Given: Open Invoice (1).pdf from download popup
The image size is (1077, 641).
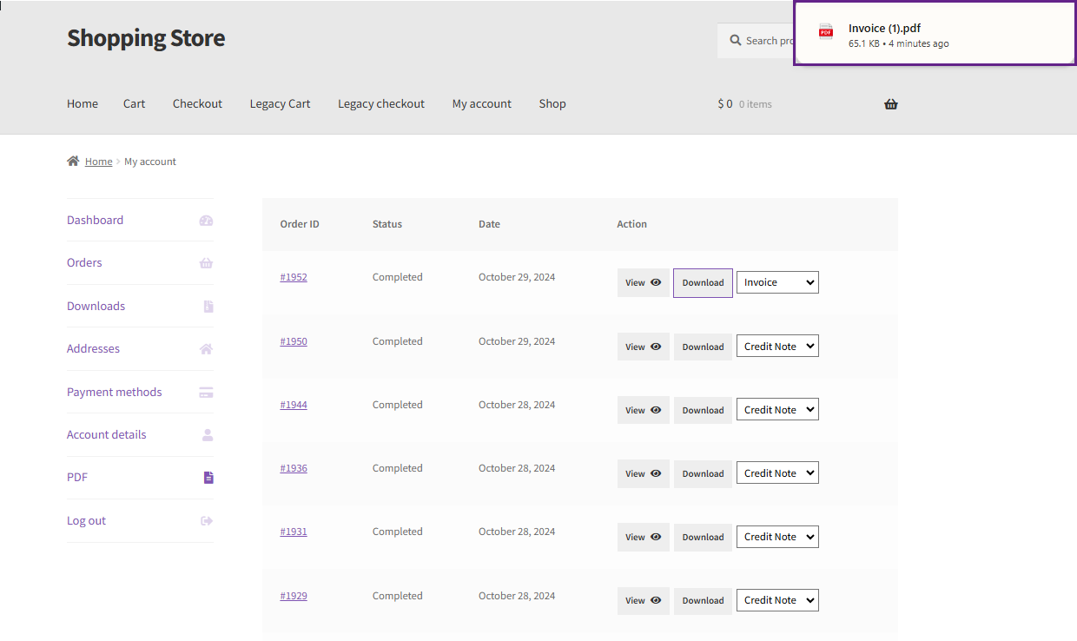Looking at the screenshot, I should click(x=935, y=33).
